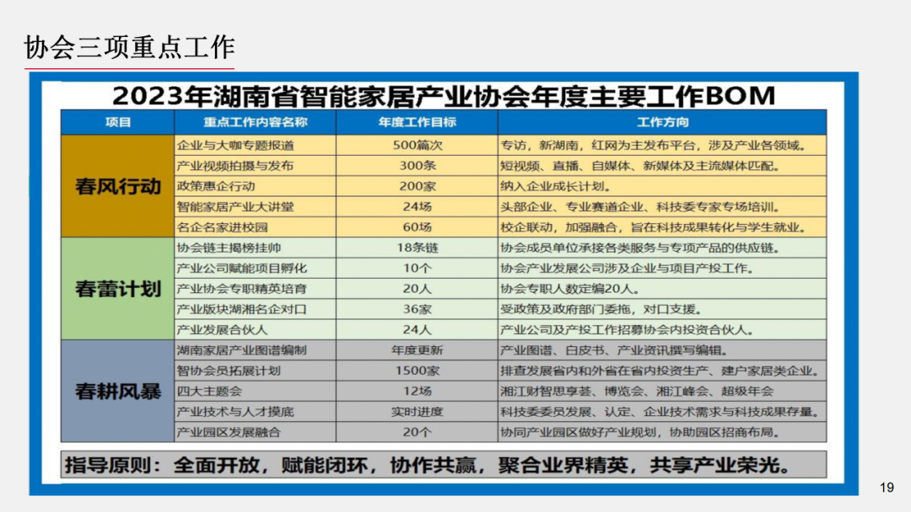Screen dimensions: 911x512
Task: Click 校企联动，加强融合 direction cell
Action: click(x=662, y=227)
